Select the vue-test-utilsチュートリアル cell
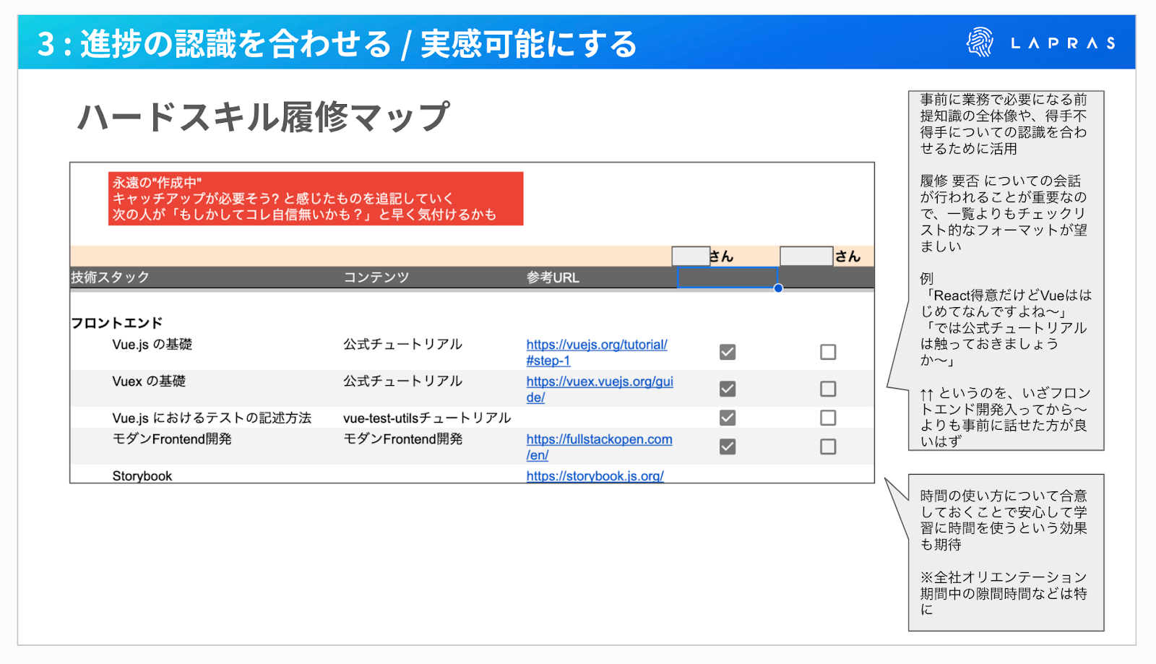The width and height of the screenshot is (1156, 664). 427,418
